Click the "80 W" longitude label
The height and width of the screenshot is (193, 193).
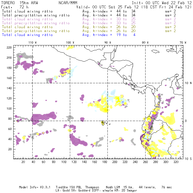pyautogui.click(x=145, y=43)
